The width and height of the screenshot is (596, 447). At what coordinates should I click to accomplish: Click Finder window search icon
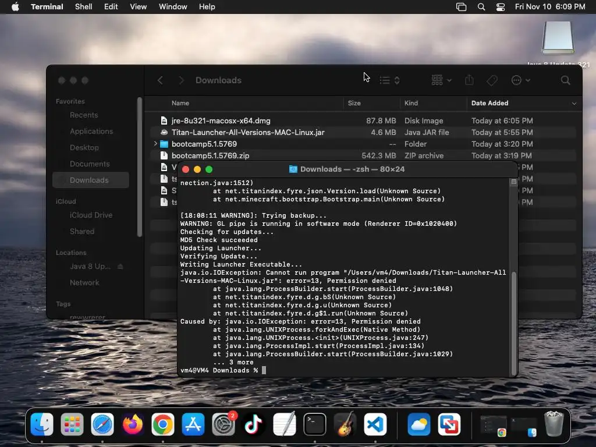565,80
